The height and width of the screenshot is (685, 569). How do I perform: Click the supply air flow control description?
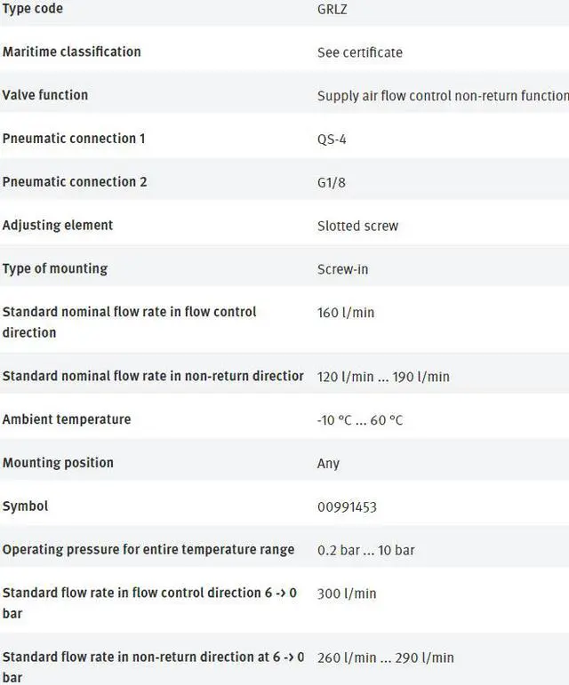point(442,96)
